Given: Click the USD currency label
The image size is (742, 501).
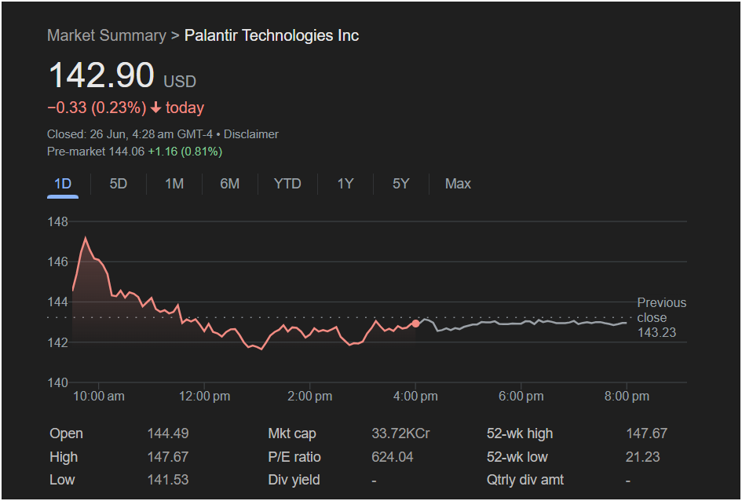Looking at the screenshot, I should coord(180,82).
